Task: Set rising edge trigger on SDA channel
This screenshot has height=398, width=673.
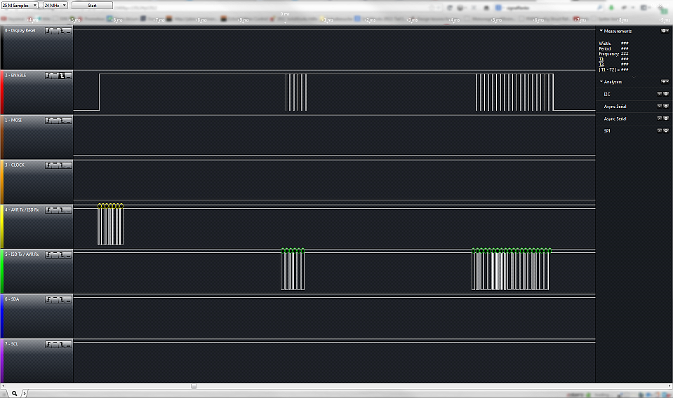Action: pos(48,300)
